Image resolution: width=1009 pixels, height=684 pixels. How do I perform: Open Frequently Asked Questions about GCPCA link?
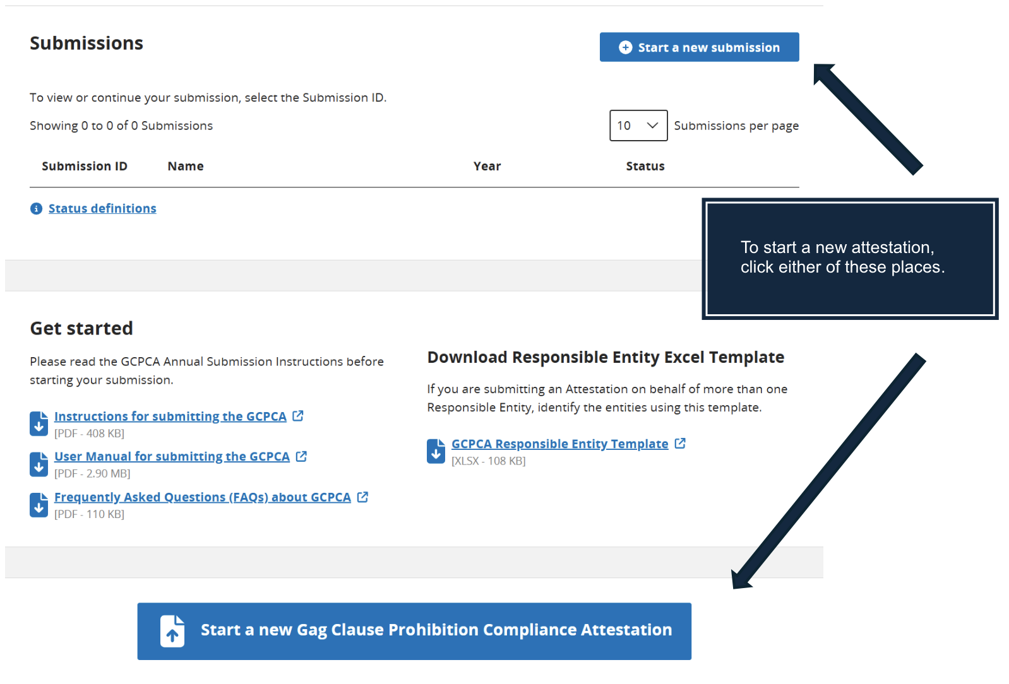pyautogui.click(x=202, y=497)
